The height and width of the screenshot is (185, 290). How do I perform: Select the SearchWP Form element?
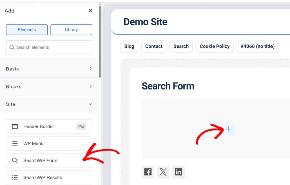click(x=49, y=161)
